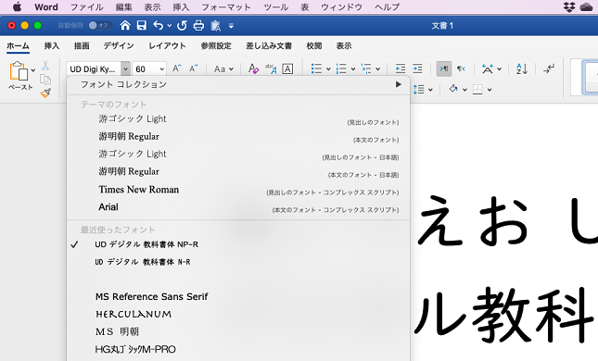Image resolution: width=598 pixels, height=361 pixels.
Task: Click the right-to-left text direction icon
Action: tap(461, 68)
